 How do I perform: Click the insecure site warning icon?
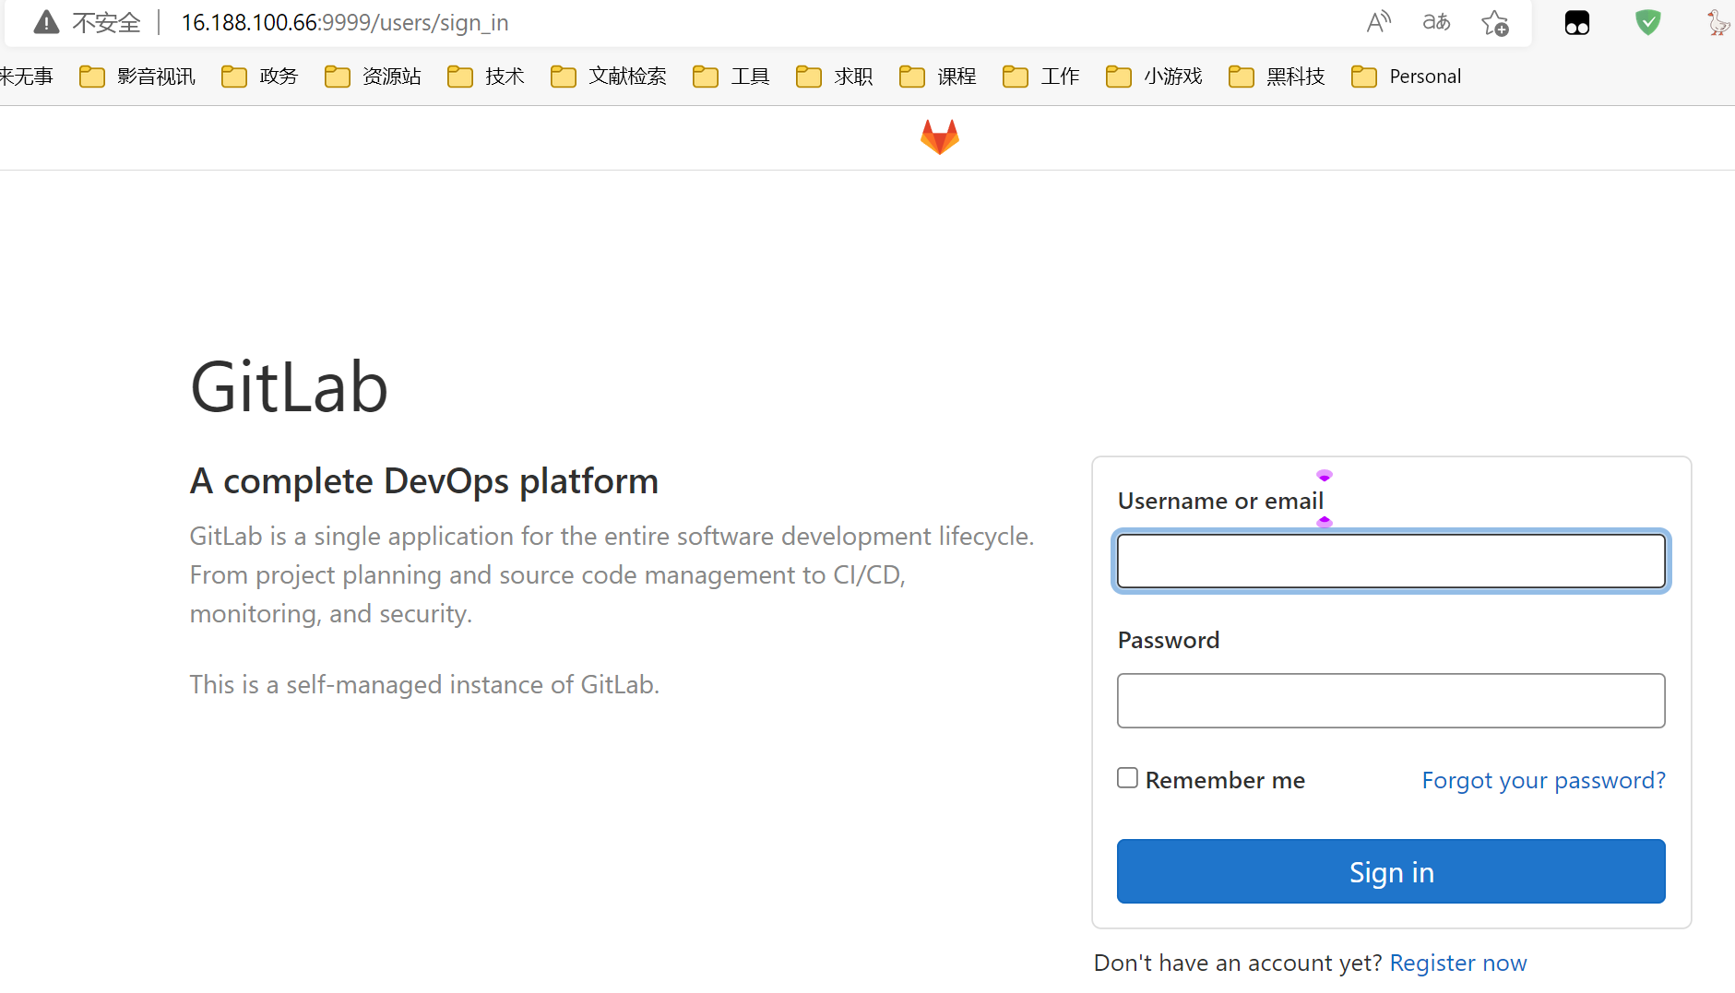(46, 22)
